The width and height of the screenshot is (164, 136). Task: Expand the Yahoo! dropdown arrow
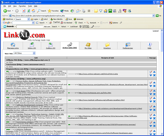click(68, 26)
